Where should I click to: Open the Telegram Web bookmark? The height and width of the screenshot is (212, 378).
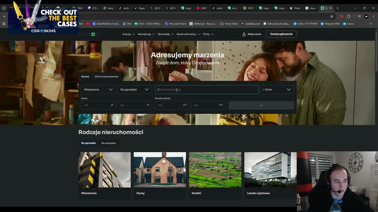pos(330,24)
